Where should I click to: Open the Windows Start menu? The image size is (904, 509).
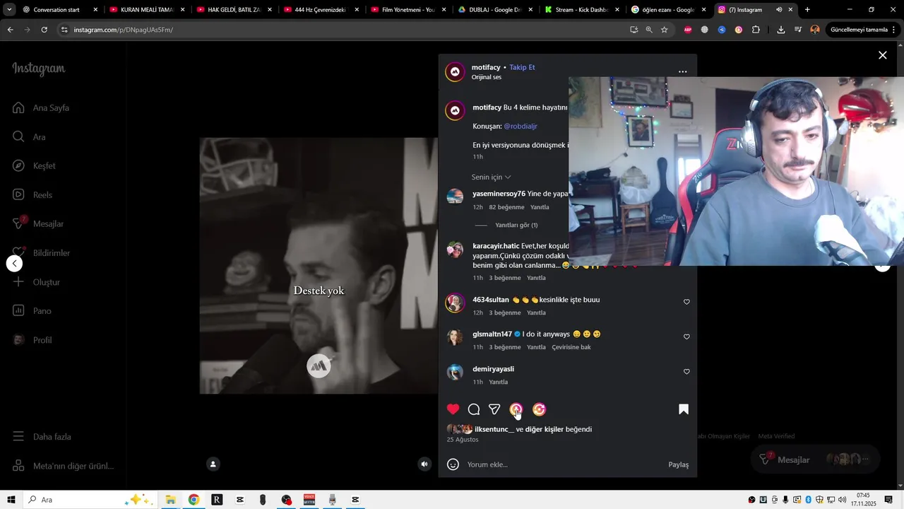11,500
